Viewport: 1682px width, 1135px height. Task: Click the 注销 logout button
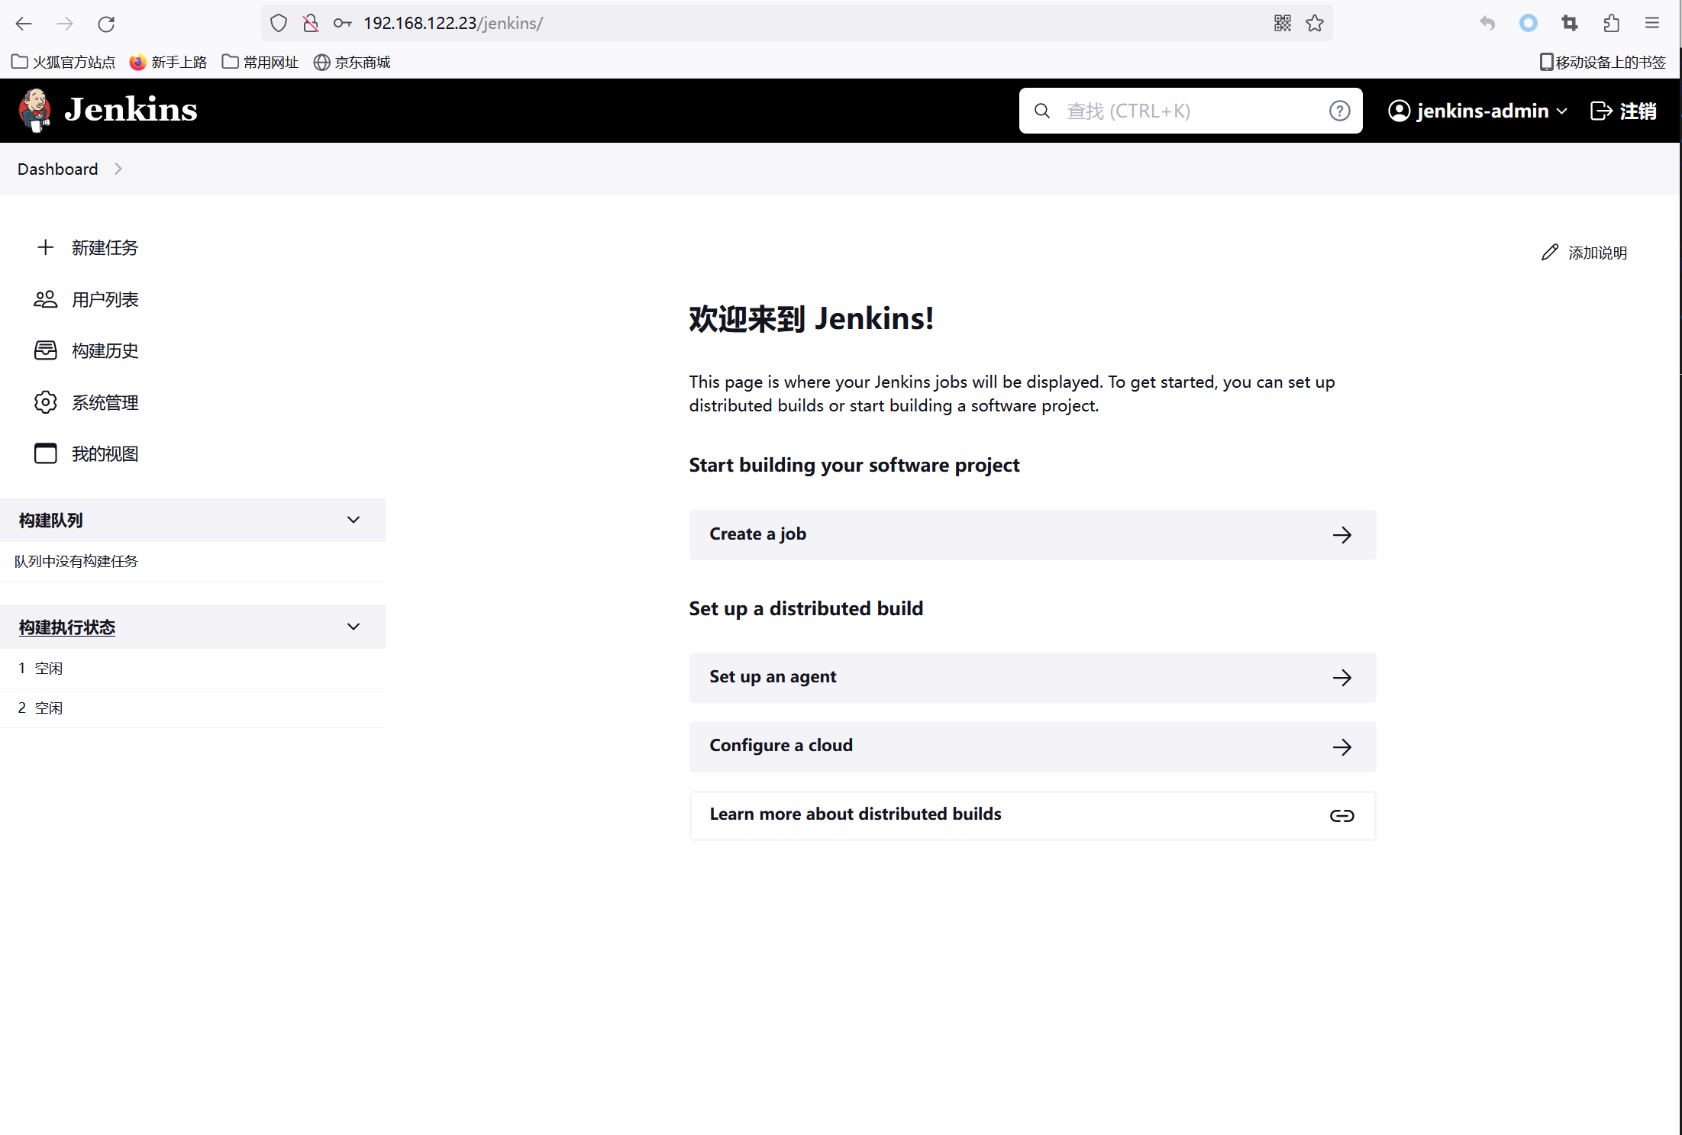(x=1624, y=111)
